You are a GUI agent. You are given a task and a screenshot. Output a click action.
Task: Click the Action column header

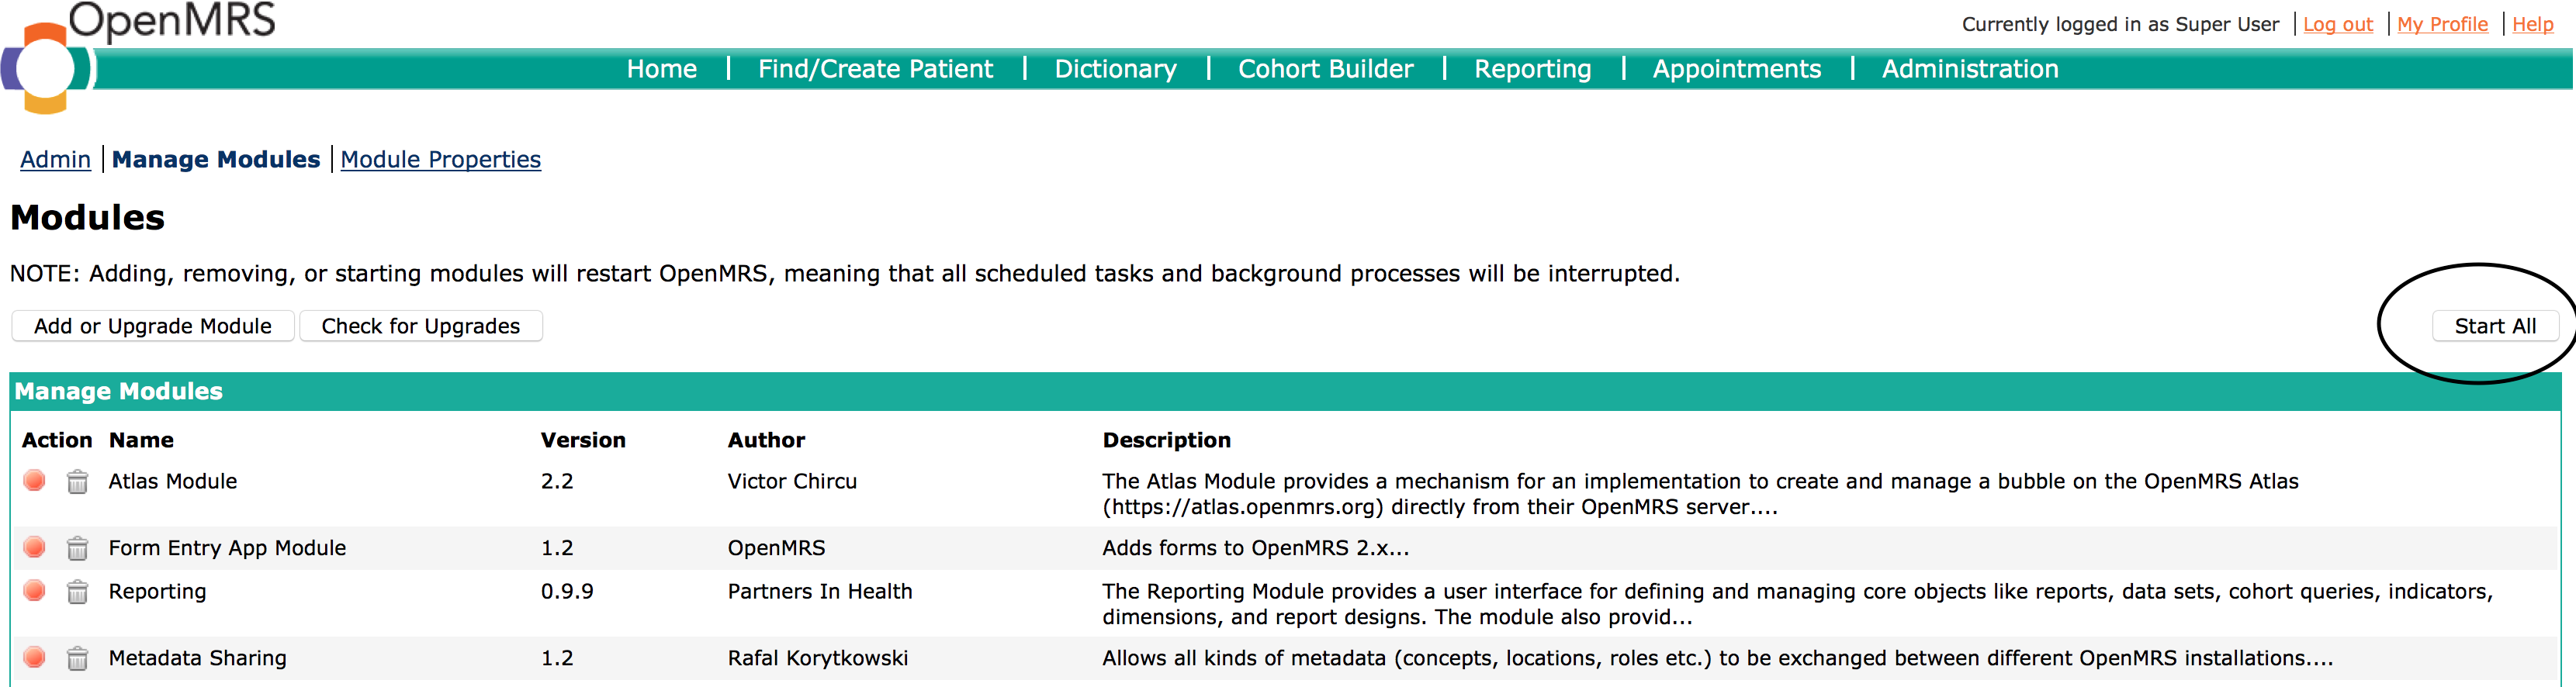pos(57,440)
